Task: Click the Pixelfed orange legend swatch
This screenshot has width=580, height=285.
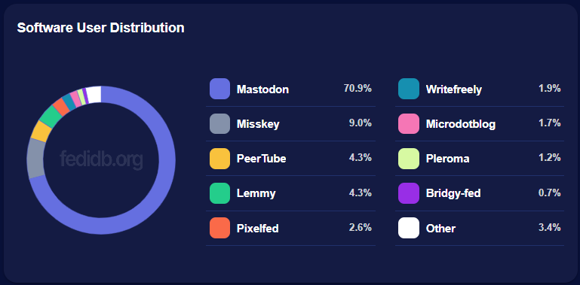Action: (x=219, y=228)
